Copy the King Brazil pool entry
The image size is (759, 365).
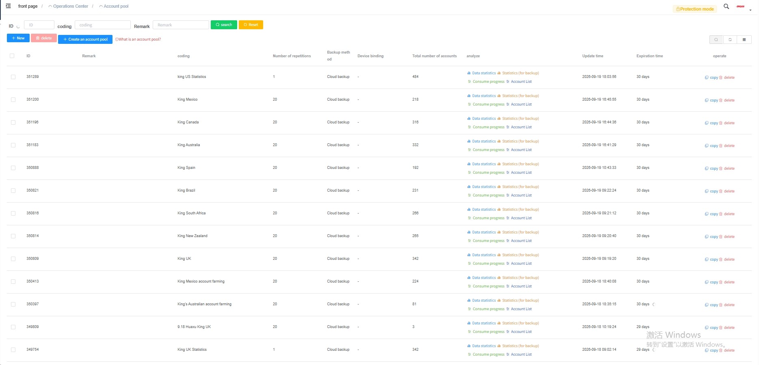(711, 191)
